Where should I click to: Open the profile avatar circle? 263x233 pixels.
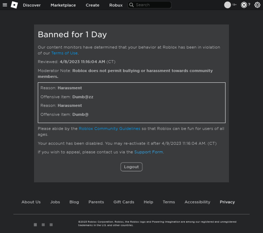coord(227,5)
